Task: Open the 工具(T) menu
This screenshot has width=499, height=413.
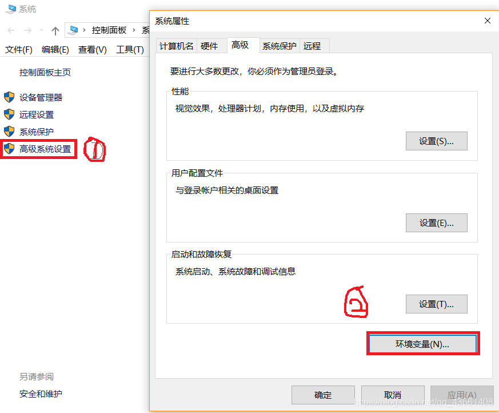Action: tap(130, 50)
